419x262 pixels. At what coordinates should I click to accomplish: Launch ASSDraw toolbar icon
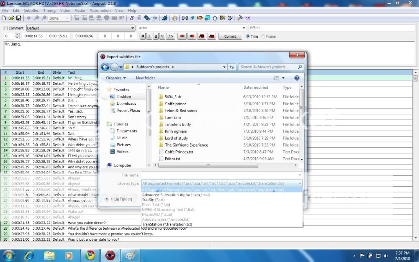[175, 18]
